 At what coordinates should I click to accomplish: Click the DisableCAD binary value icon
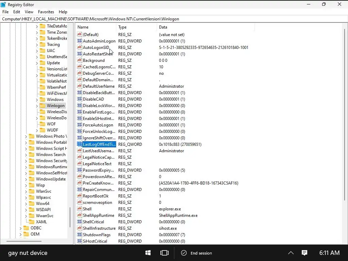(x=80, y=99)
